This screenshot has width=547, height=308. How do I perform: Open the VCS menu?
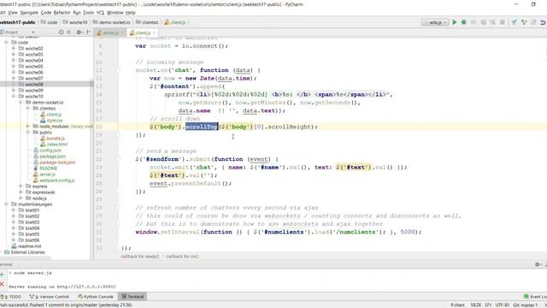(x=100, y=13)
